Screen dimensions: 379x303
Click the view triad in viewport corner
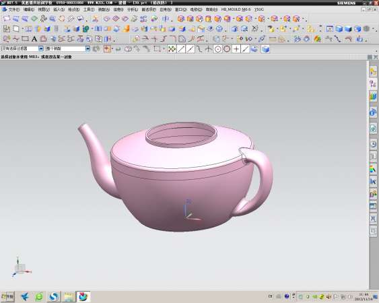(21, 267)
